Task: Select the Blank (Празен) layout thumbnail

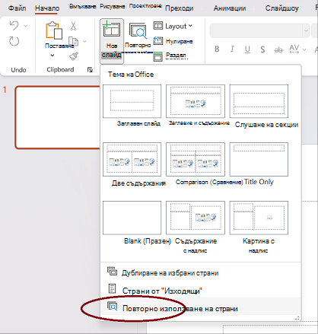Action: click(x=132, y=218)
